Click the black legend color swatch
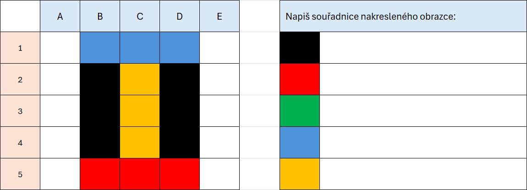Viewport: 527px width, 190px height. 300,48
